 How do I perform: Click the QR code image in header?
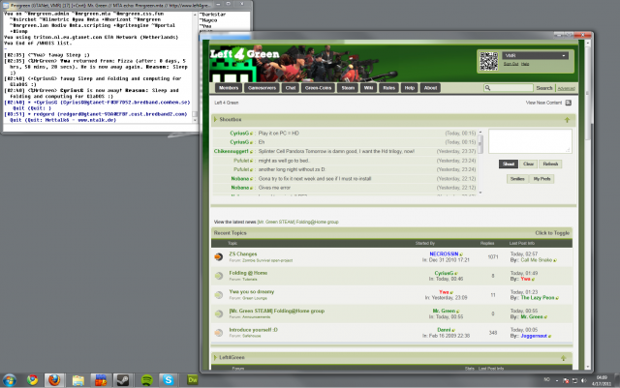(488, 61)
